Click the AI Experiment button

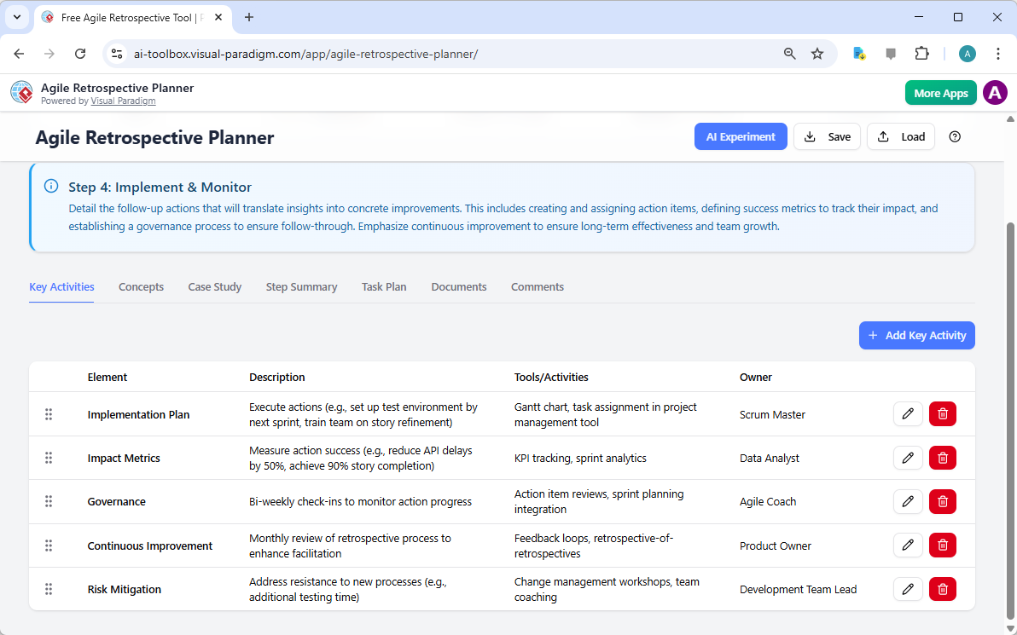[741, 136]
